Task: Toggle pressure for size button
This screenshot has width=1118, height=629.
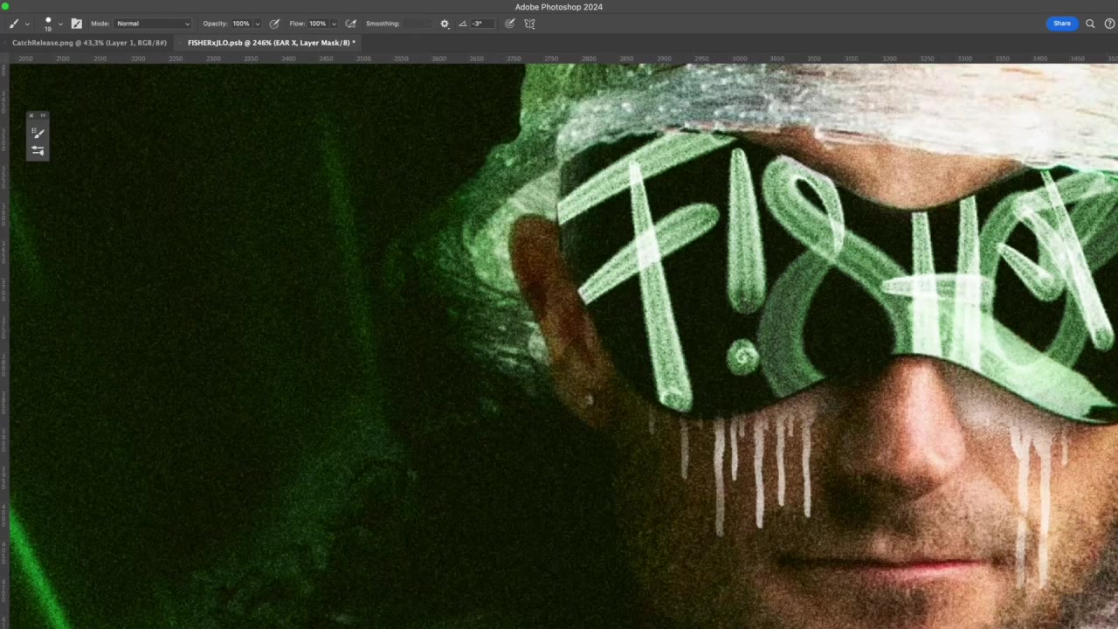Action: (x=510, y=24)
